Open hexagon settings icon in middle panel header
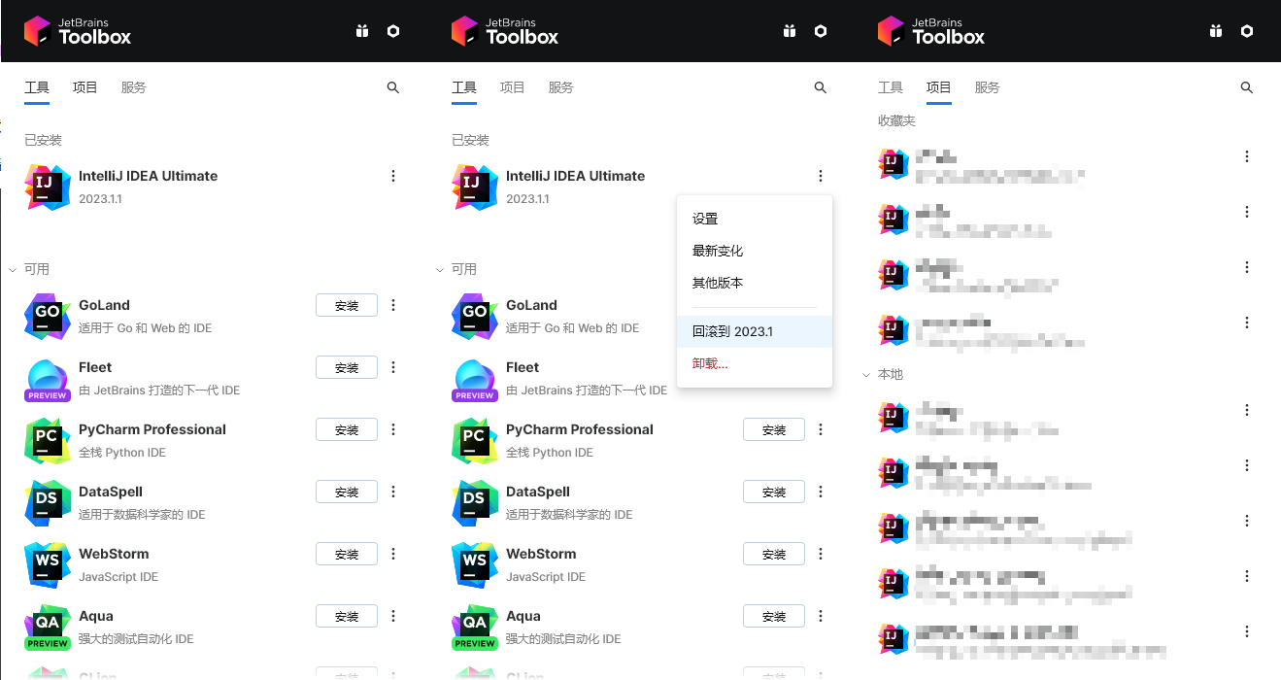The image size is (1281, 680). [x=821, y=31]
